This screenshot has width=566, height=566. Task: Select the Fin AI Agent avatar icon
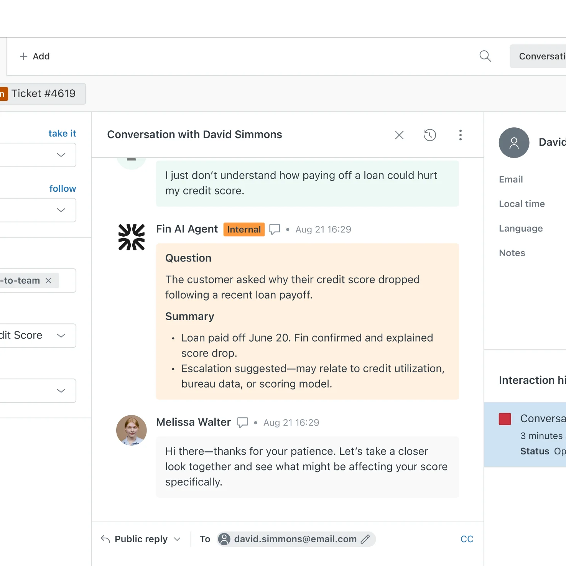[131, 237]
